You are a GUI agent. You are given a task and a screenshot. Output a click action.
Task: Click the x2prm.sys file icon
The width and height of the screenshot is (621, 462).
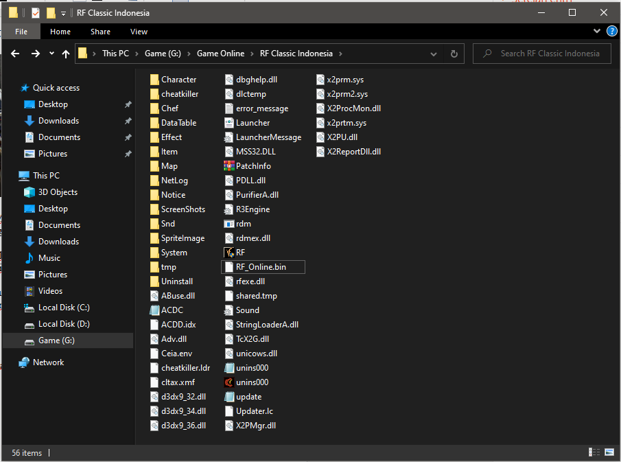320,80
